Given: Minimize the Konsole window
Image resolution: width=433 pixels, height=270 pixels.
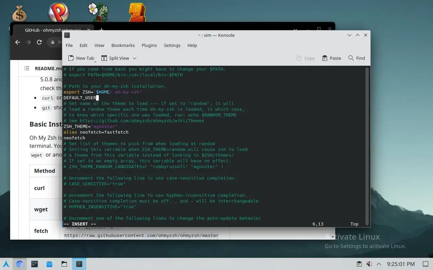Looking at the screenshot, I should pos(349,35).
